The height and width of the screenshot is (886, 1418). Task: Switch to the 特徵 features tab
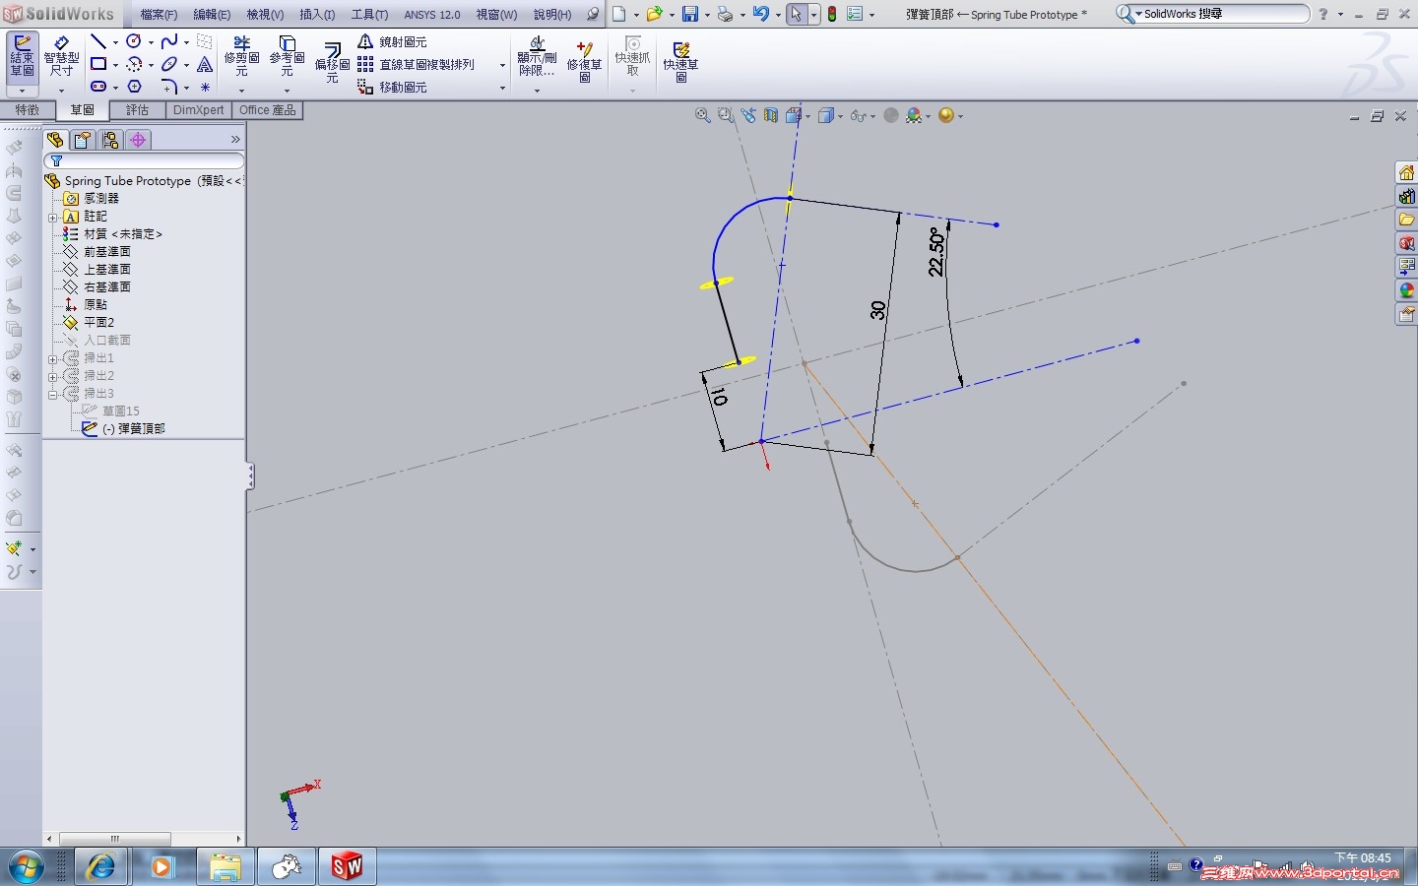pos(28,110)
